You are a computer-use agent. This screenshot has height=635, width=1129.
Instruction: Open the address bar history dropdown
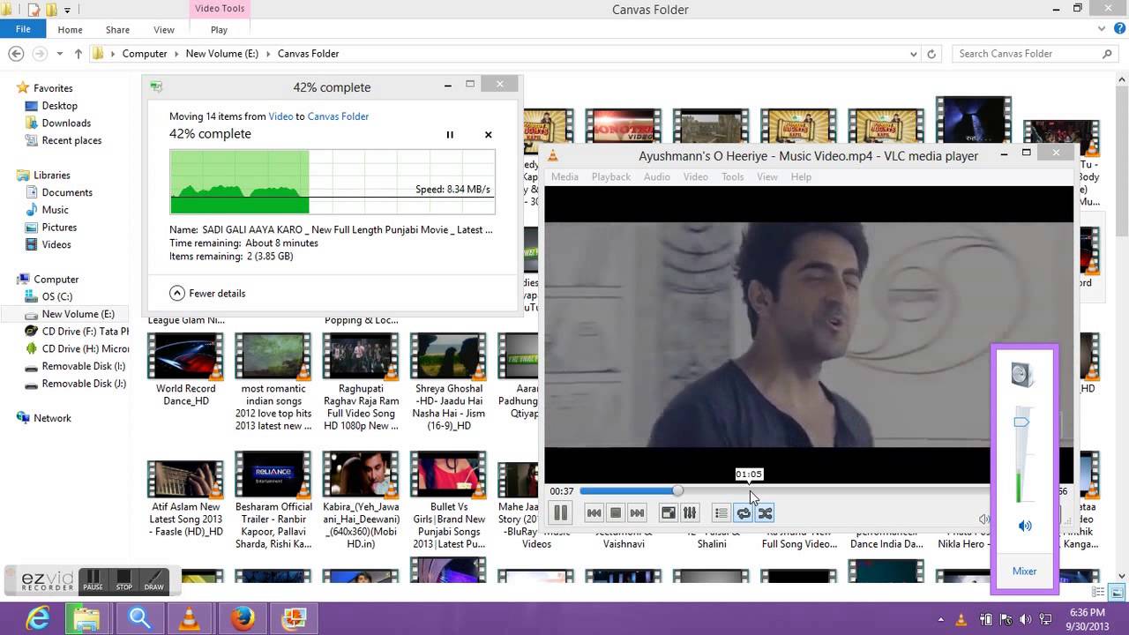pos(913,54)
